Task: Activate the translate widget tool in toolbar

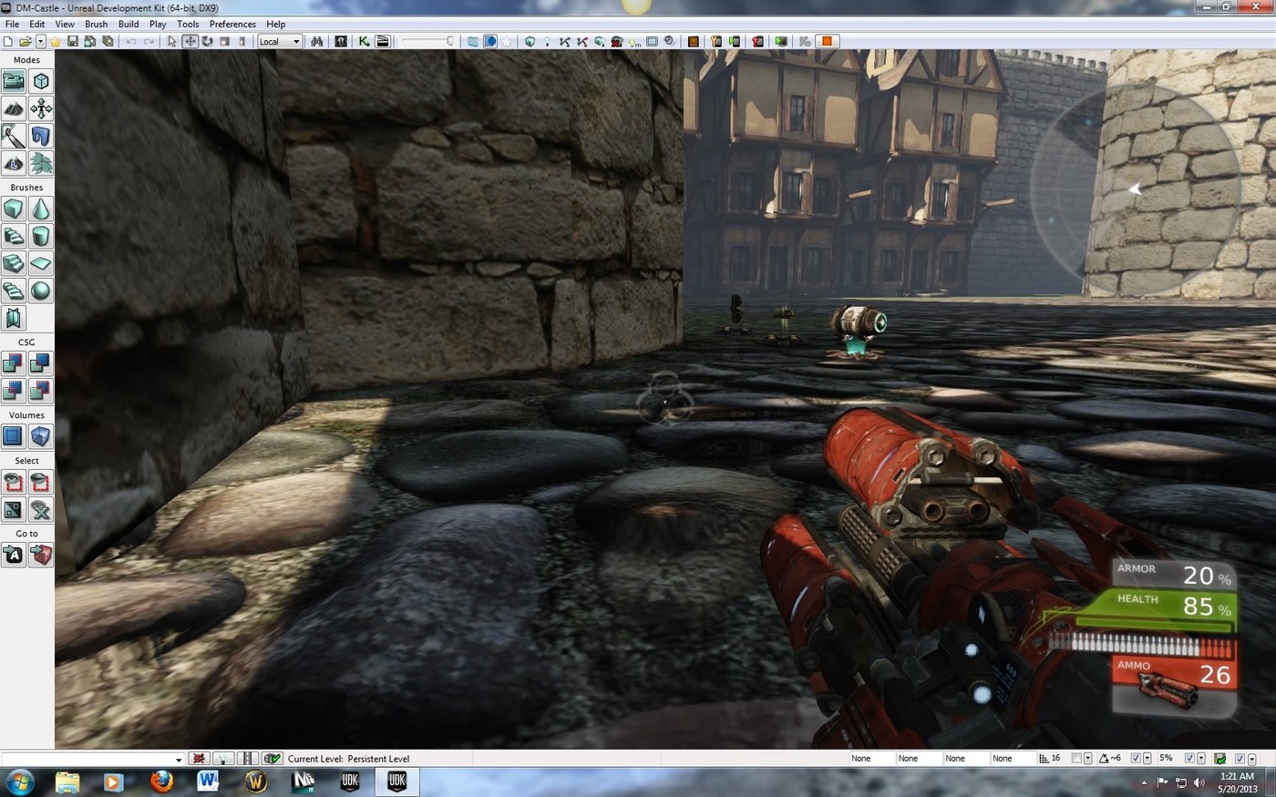Action: tap(190, 41)
